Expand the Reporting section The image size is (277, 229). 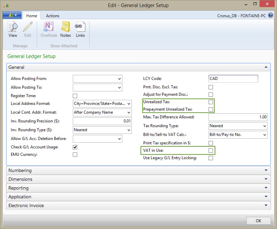click(x=266, y=188)
